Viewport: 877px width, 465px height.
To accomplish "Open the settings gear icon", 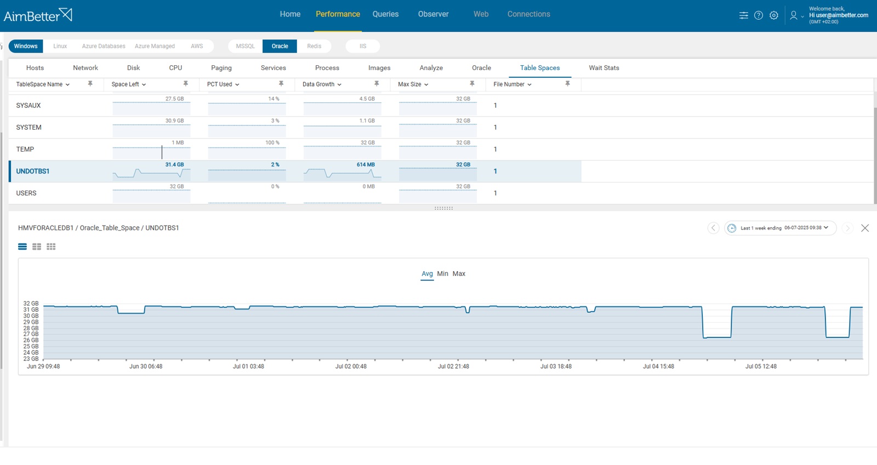I will (774, 15).
